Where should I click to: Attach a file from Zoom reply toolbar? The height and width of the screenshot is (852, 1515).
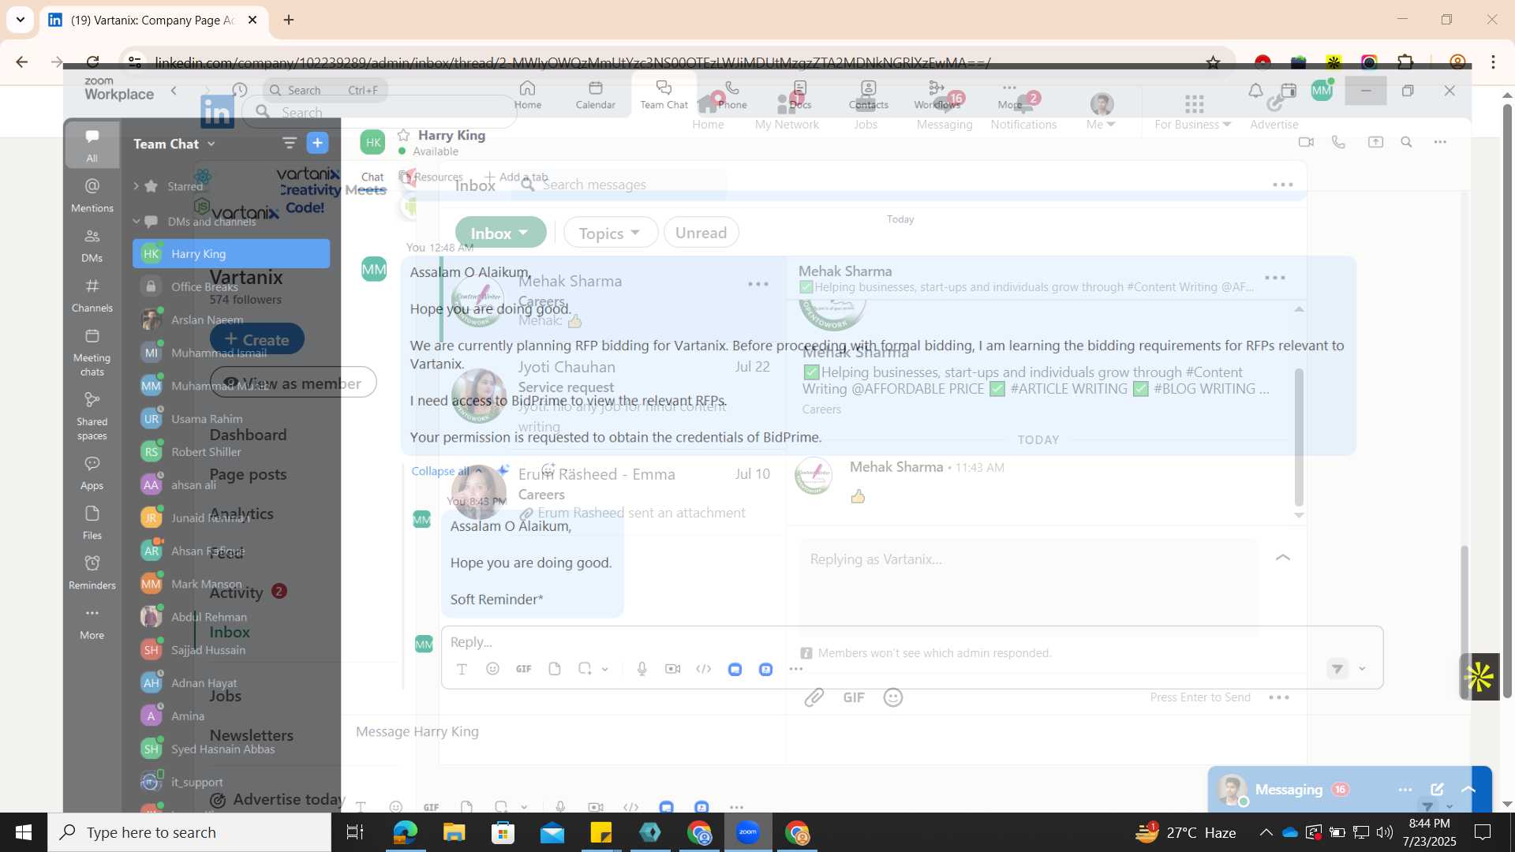pyautogui.click(x=555, y=669)
